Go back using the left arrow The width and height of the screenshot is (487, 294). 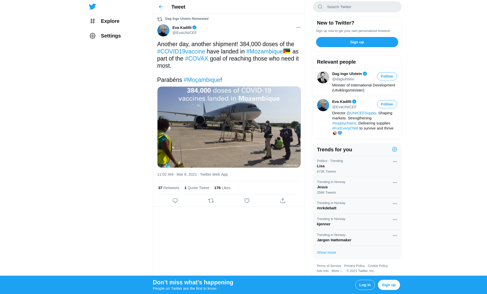161,7
